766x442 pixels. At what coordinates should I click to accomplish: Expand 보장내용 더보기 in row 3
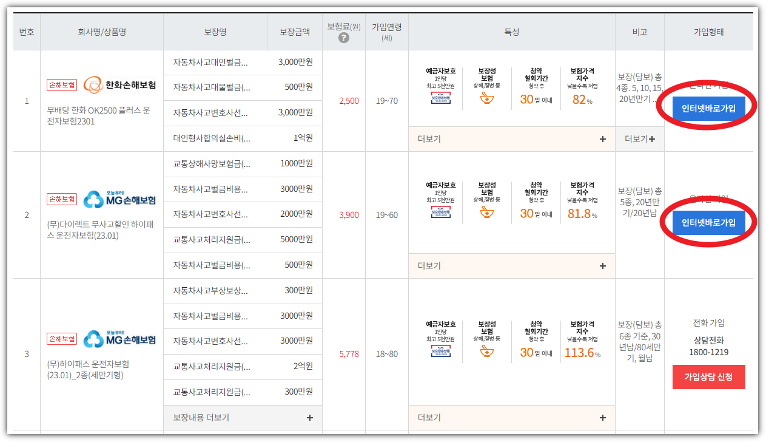[x=243, y=418]
